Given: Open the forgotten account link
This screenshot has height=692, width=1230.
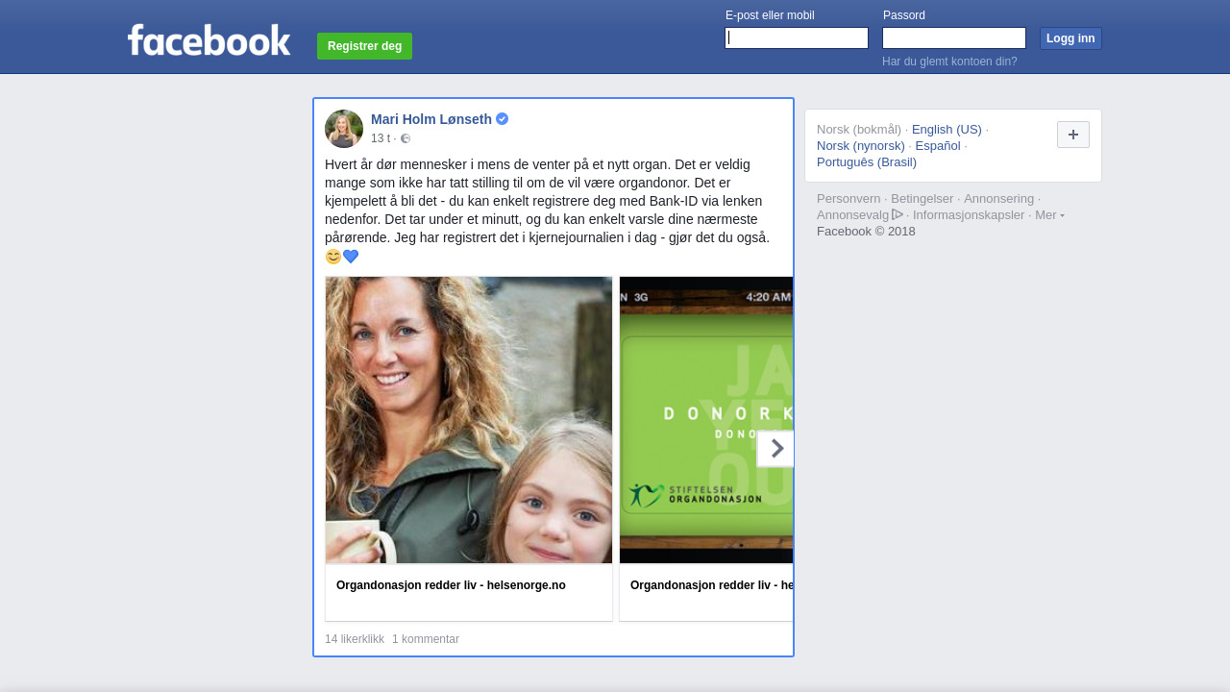Looking at the screenshot, I should pos(949,62).
